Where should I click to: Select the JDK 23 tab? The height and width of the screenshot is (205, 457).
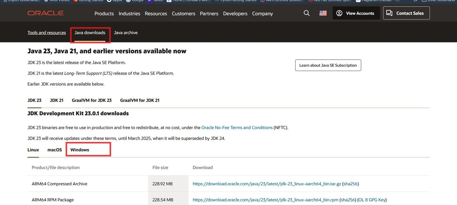[x=34, y=100]
